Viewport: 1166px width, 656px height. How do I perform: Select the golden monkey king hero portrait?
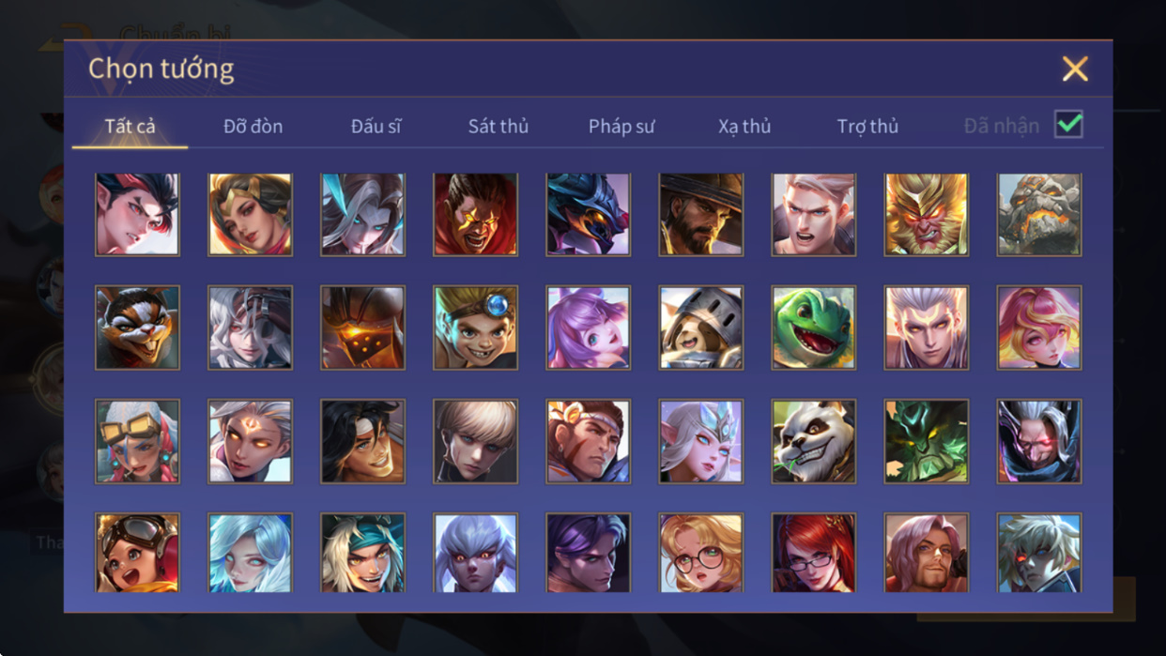927,214
